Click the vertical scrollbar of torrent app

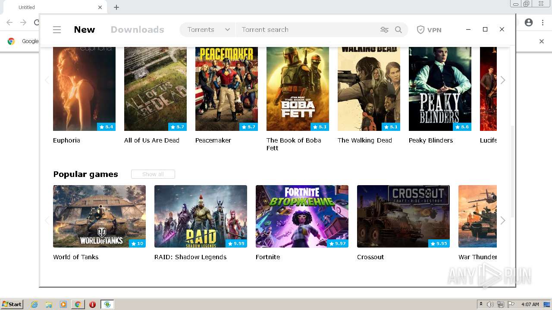tap(512, 171)
